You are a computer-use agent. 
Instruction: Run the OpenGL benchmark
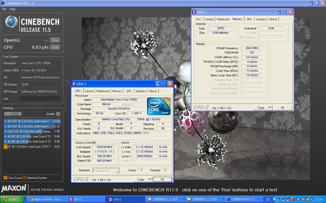[x=55, y=40]
